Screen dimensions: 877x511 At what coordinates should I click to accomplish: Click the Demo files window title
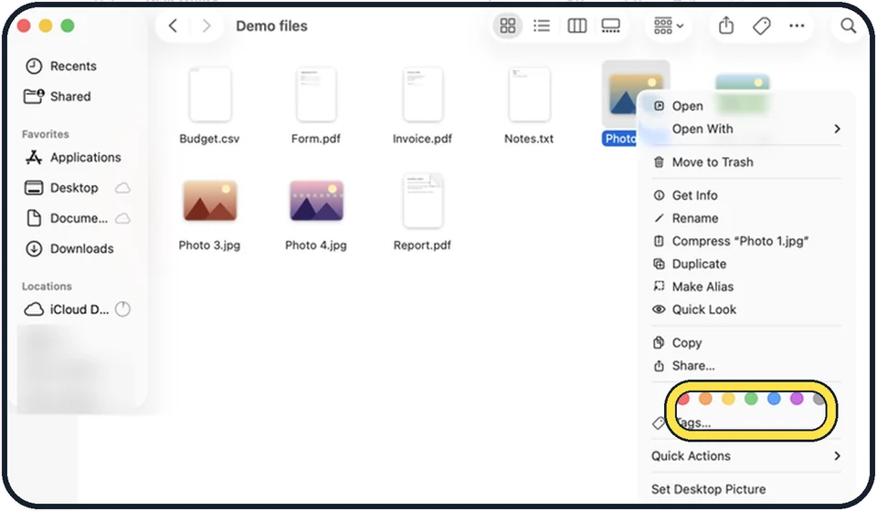coord(272,26)
